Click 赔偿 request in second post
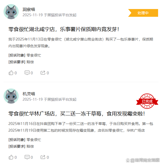This screenshot has width=163, height=166. point(30,146)
